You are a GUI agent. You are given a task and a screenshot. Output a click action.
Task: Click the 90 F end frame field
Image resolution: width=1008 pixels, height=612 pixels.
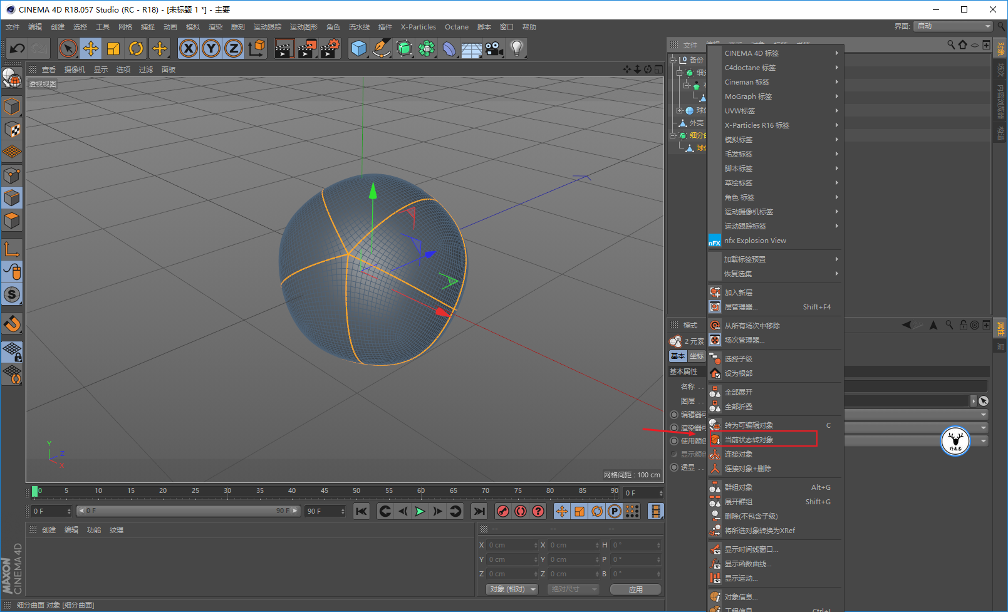(x=325, y=511)
